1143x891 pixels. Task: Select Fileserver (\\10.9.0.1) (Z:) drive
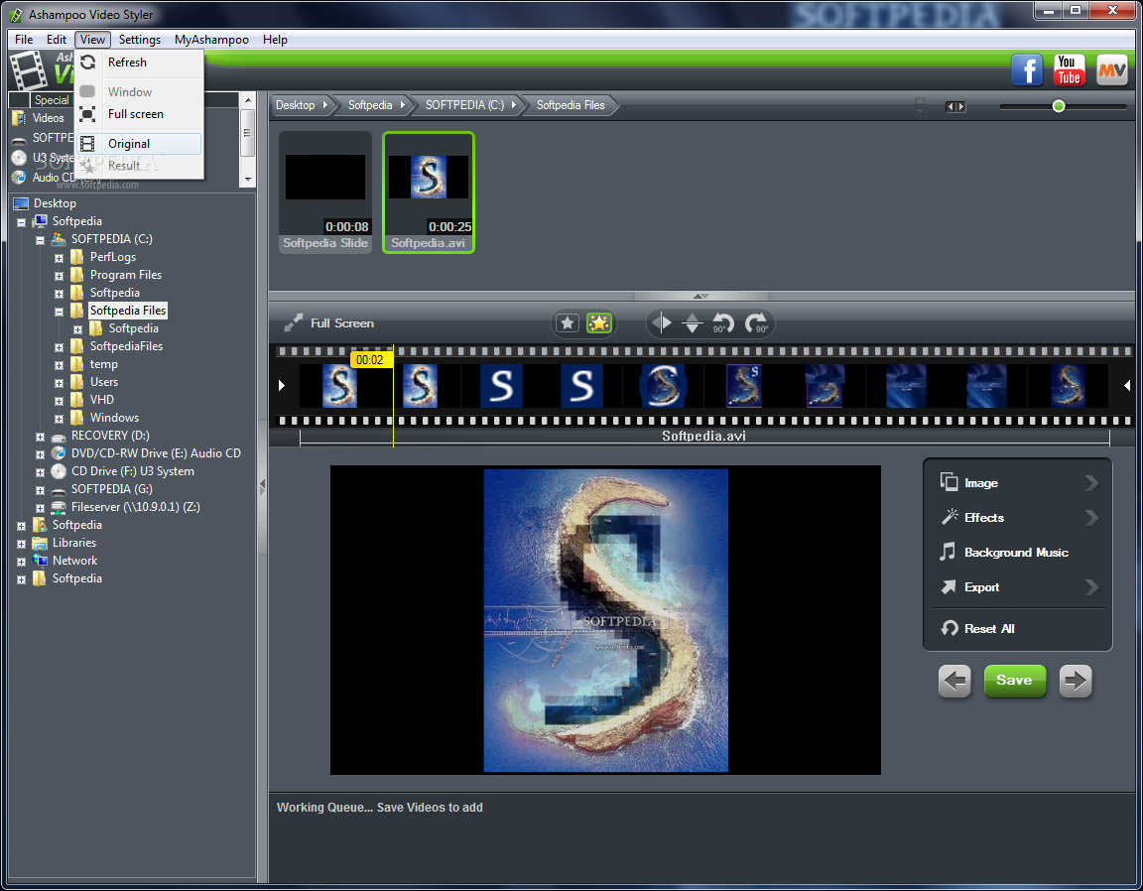(x=136, y=507)
